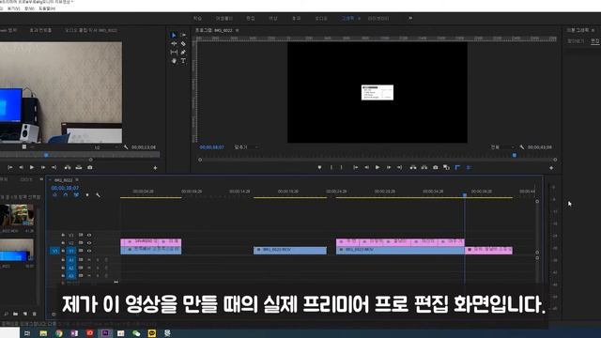Open timeline panel menu beside IMG_6022 tab
This screenshot has width=601, height=338.
click(77, 180)
